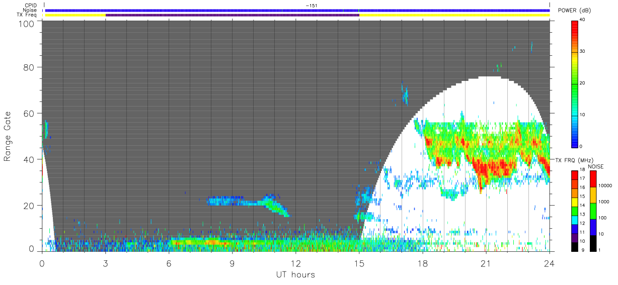Click the POWER (dB) colorbar legend
This screenshot has width=618, height=285.
575,83
